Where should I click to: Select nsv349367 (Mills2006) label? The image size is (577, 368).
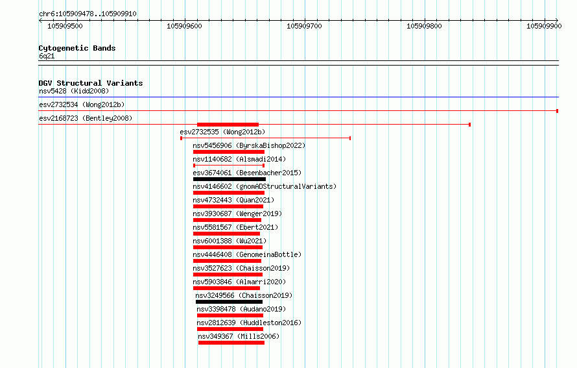point(239,336)
